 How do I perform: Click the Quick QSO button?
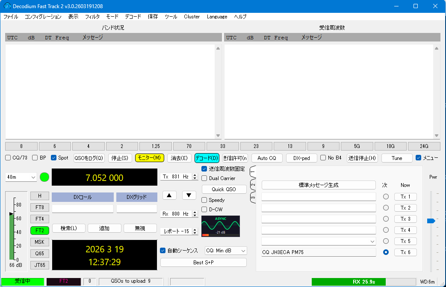(x=224, y=189)
